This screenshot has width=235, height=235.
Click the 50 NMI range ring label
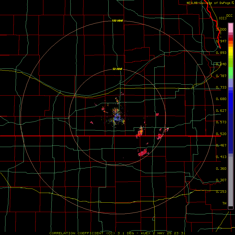[117, 69]
